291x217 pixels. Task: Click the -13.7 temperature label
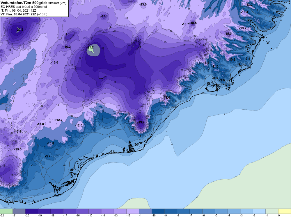[x=186, y=24]
